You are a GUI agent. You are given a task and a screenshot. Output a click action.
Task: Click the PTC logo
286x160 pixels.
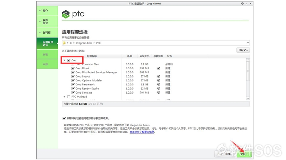click(x=73, y=14)
